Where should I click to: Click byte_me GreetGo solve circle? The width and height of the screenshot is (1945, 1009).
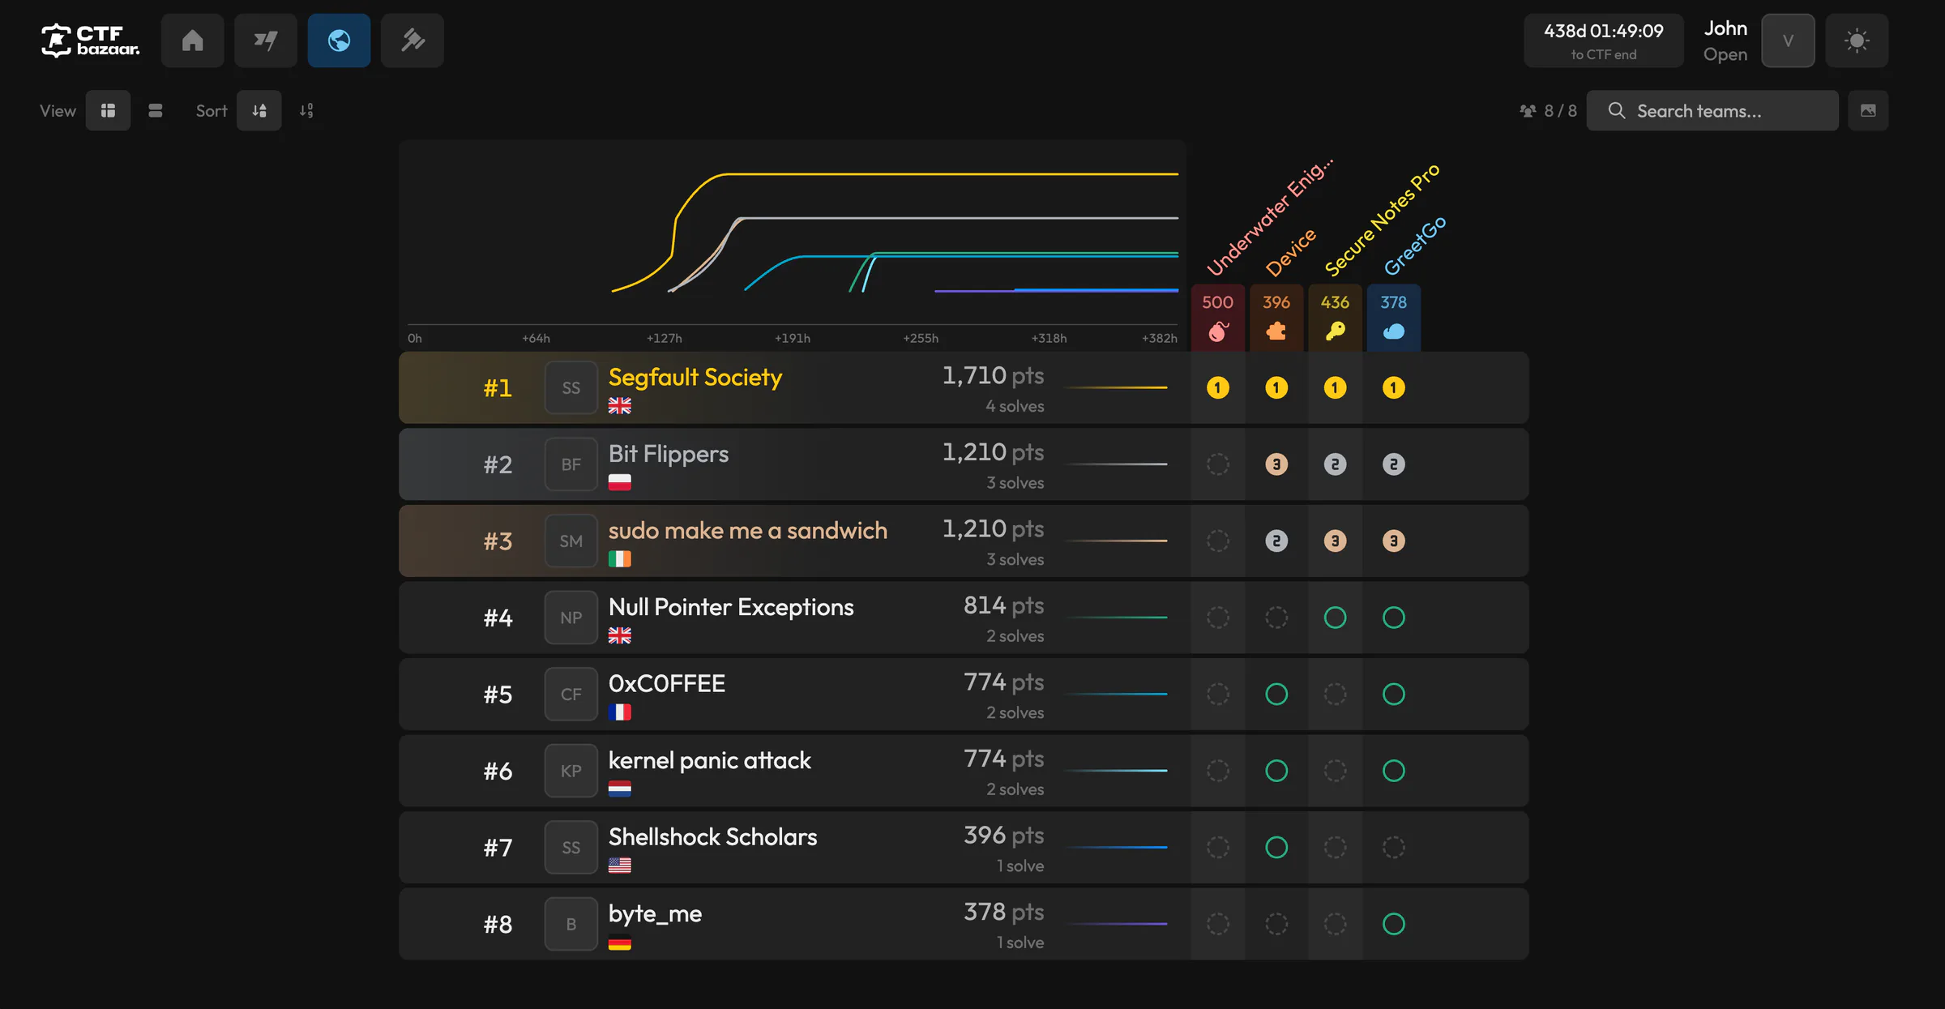tap(1394, 924)
